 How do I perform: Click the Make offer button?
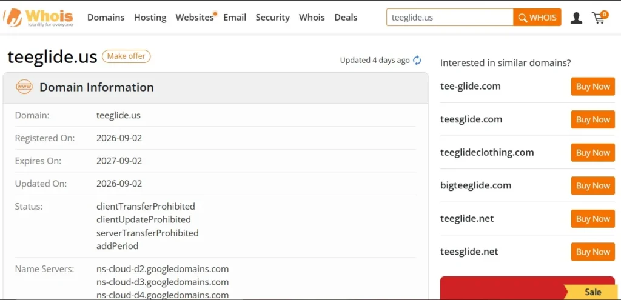point(126,56)
